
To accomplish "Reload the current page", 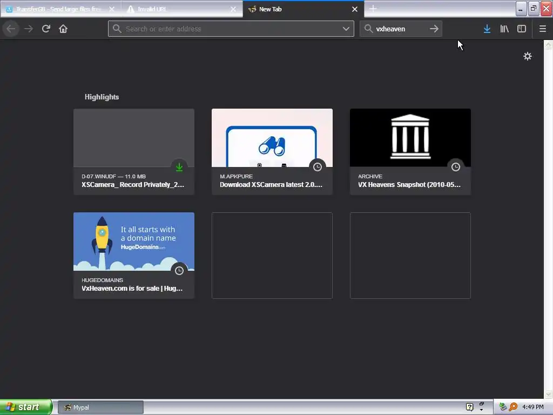I will click(x=46, y=29).
